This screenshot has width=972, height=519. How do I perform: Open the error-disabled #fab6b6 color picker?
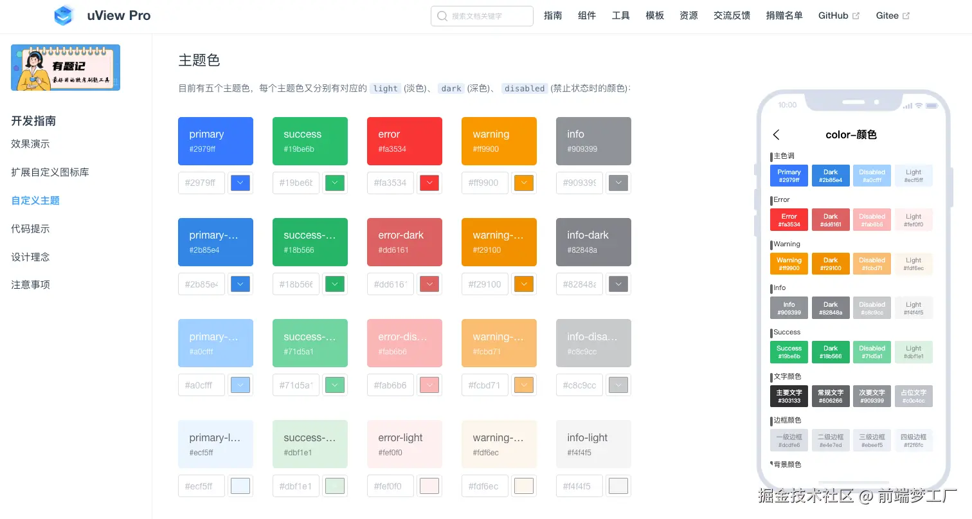[x=429, y=385]
